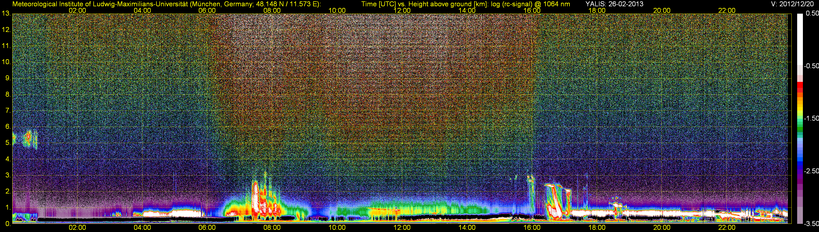This screenshot has width=819, height=232.
Task: Click the 02:00 label on the bottom time axis
Action: pos(77,228)
